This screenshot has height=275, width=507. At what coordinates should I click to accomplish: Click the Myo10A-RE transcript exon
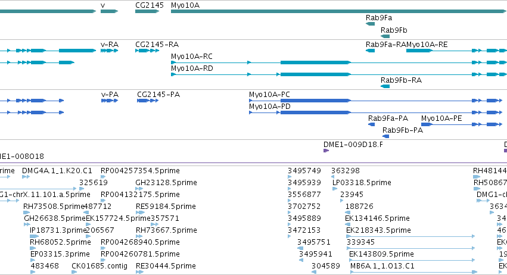(x=419, y=51)
